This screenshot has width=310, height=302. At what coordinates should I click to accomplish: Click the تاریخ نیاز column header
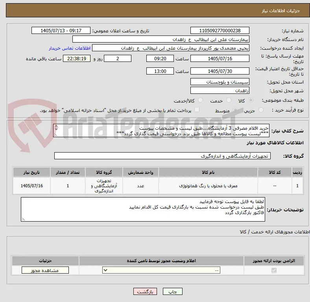31,172
